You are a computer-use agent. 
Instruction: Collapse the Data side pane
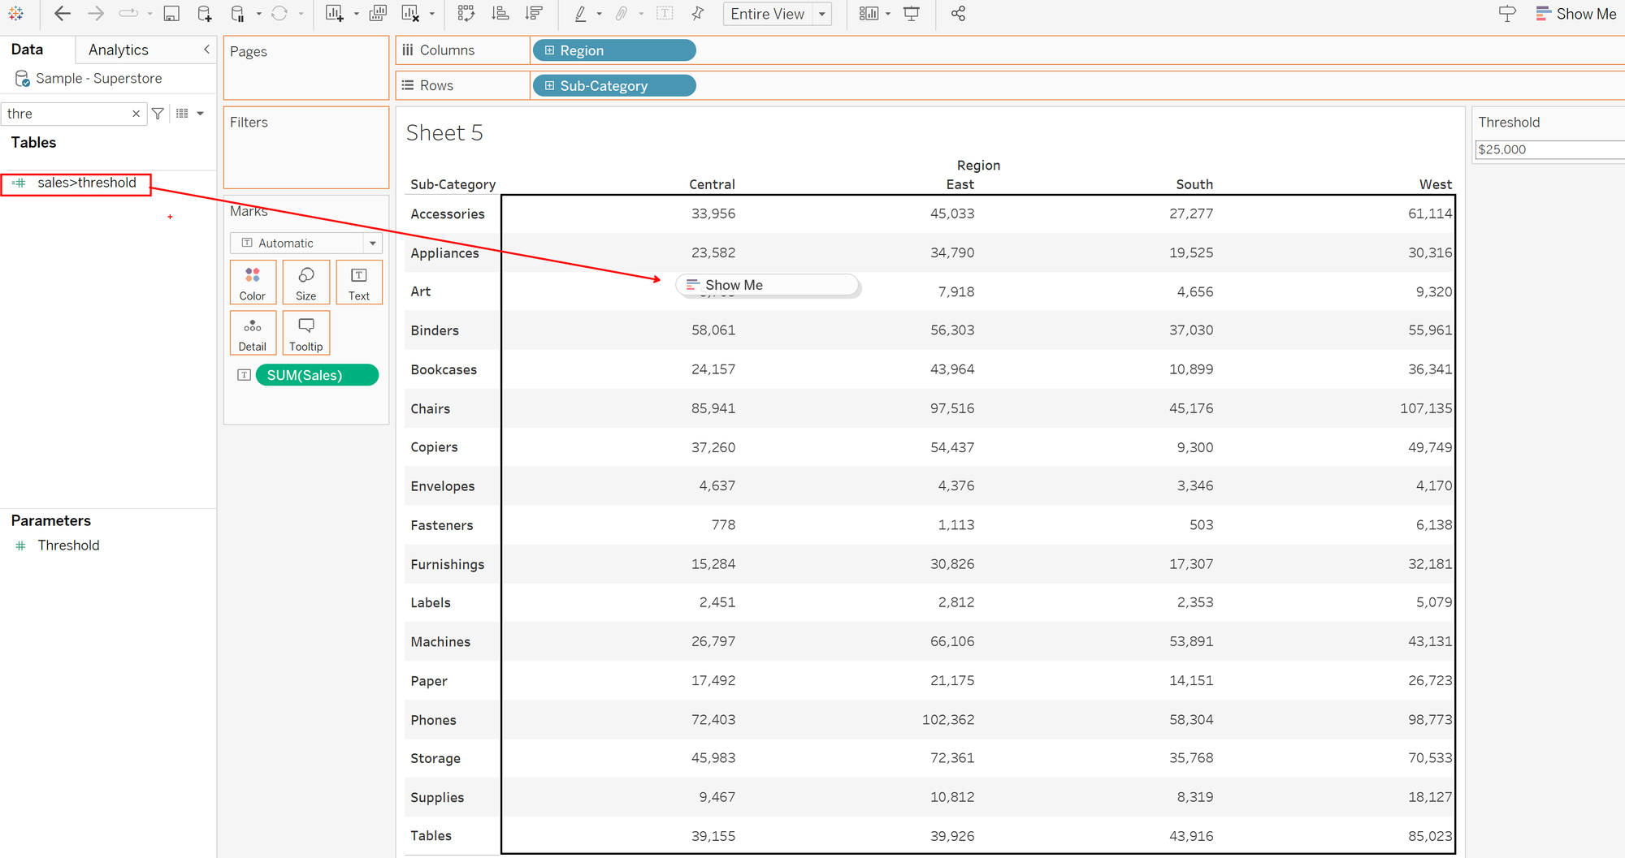tap(206, 50)
